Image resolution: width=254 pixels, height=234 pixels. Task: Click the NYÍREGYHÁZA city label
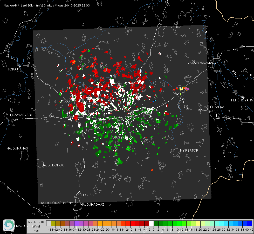pyautogui.click(x=107, y=127)
